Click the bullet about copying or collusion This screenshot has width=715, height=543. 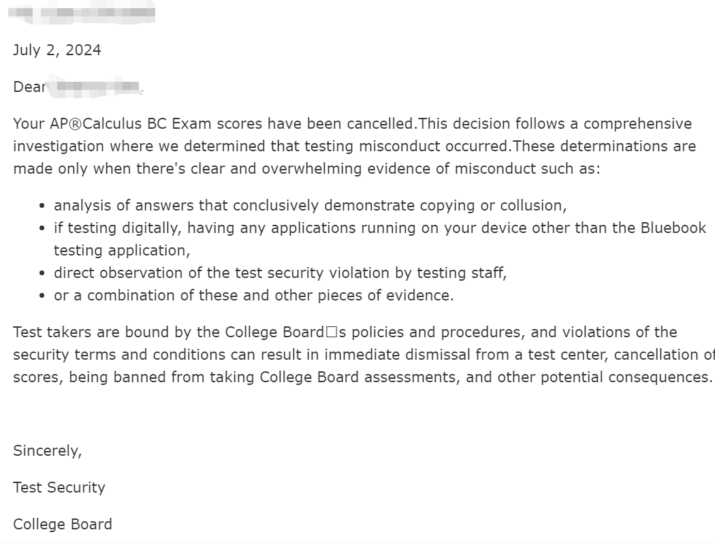click(310, 205)
